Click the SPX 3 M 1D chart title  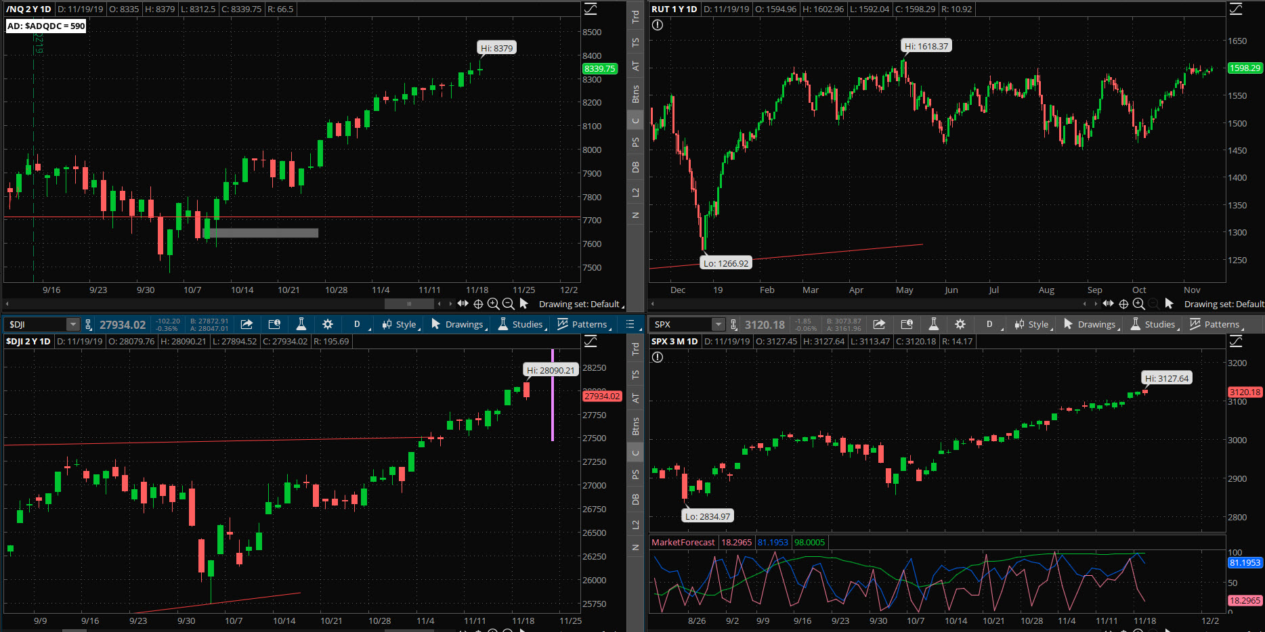click(674, 342)
